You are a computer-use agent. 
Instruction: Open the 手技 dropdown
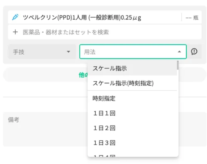click(42, 52)
